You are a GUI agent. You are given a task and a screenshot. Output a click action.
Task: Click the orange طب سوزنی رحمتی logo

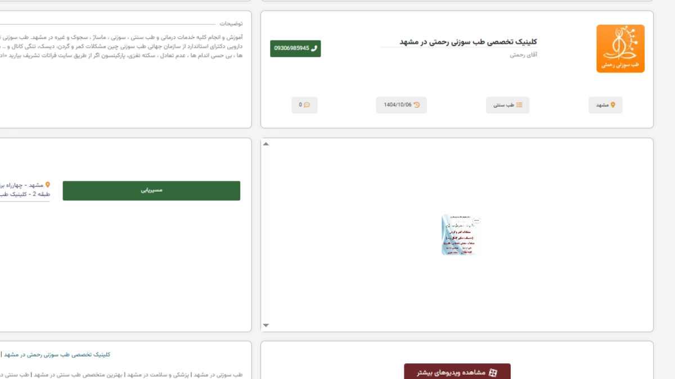(620, 49)
